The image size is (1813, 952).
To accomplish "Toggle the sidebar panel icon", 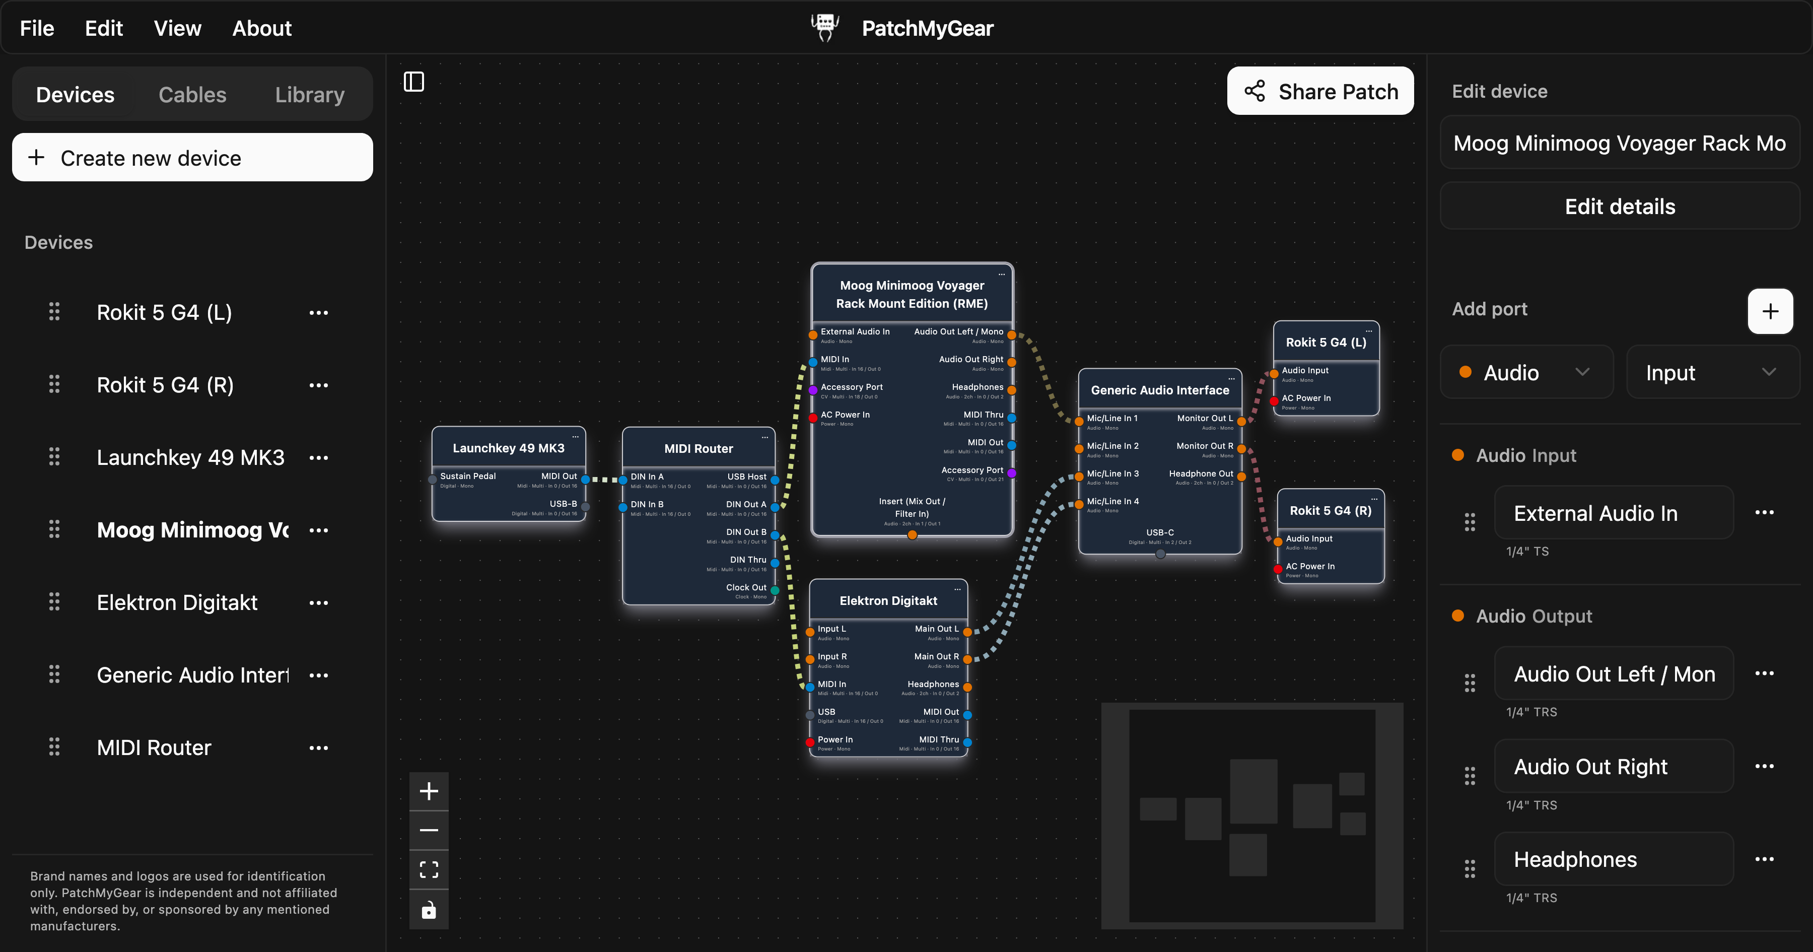I will (414, 82).
